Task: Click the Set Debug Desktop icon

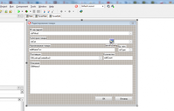Action: click(113, 6)
